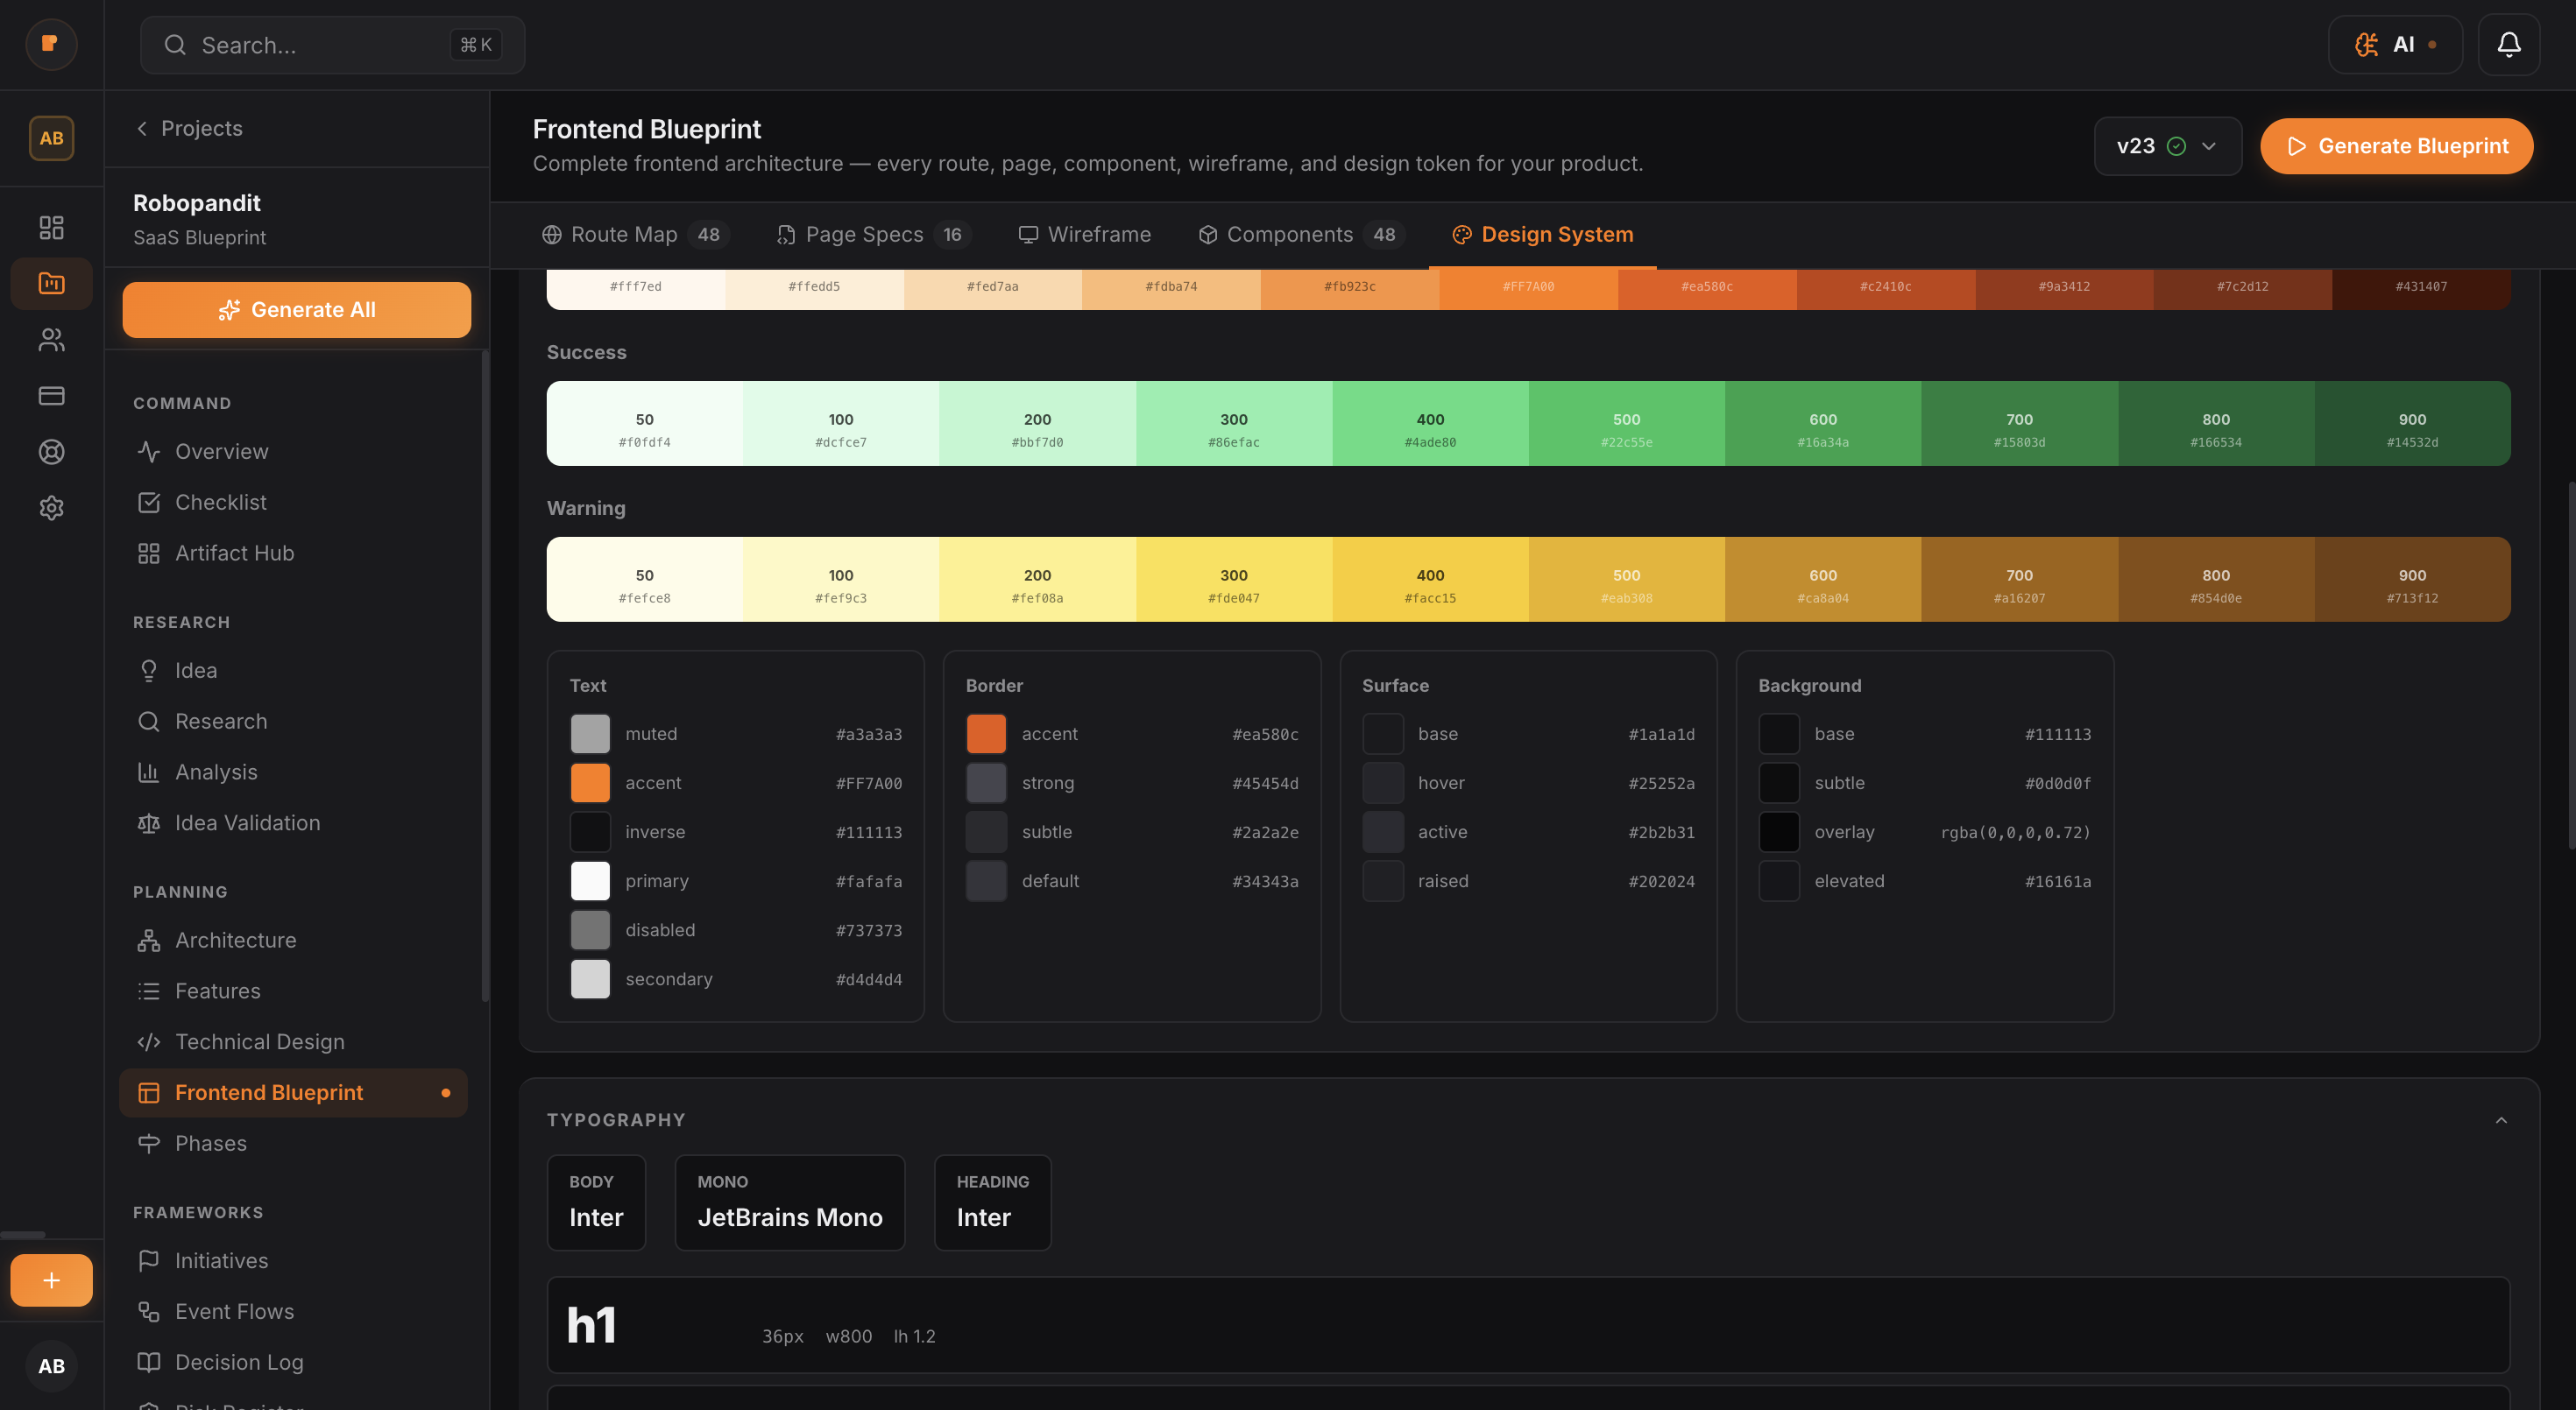Open the billing card icon in left rail
Viewport: 2576px width, 1410px height.
pos(51,396)
